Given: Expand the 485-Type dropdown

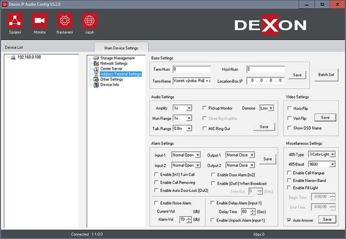Looking at the screenshot, I should [x=332, y=154].
